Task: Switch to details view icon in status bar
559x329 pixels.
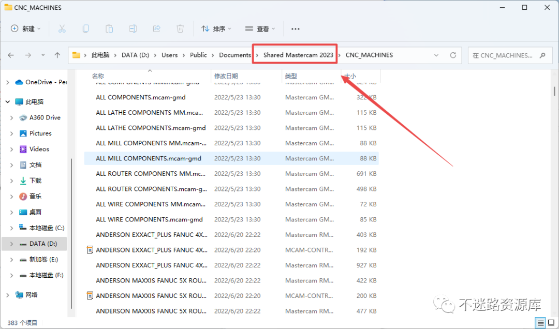Action: pyautogui.click(x=540, y=323)
